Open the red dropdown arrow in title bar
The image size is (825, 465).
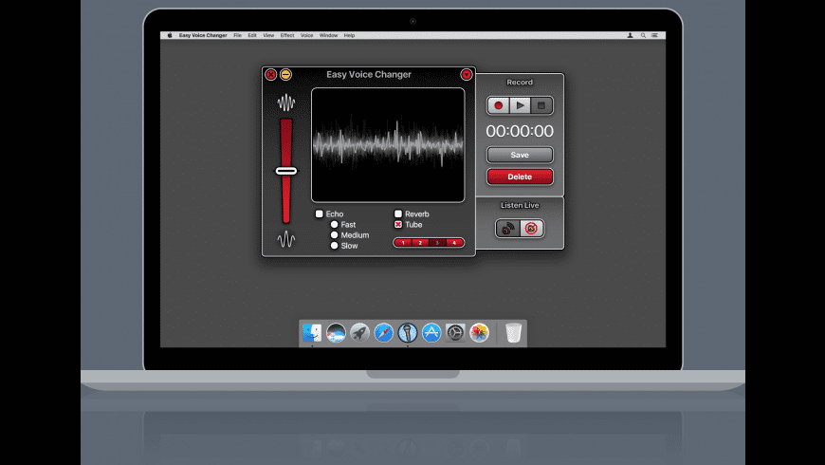coord(467,75)
